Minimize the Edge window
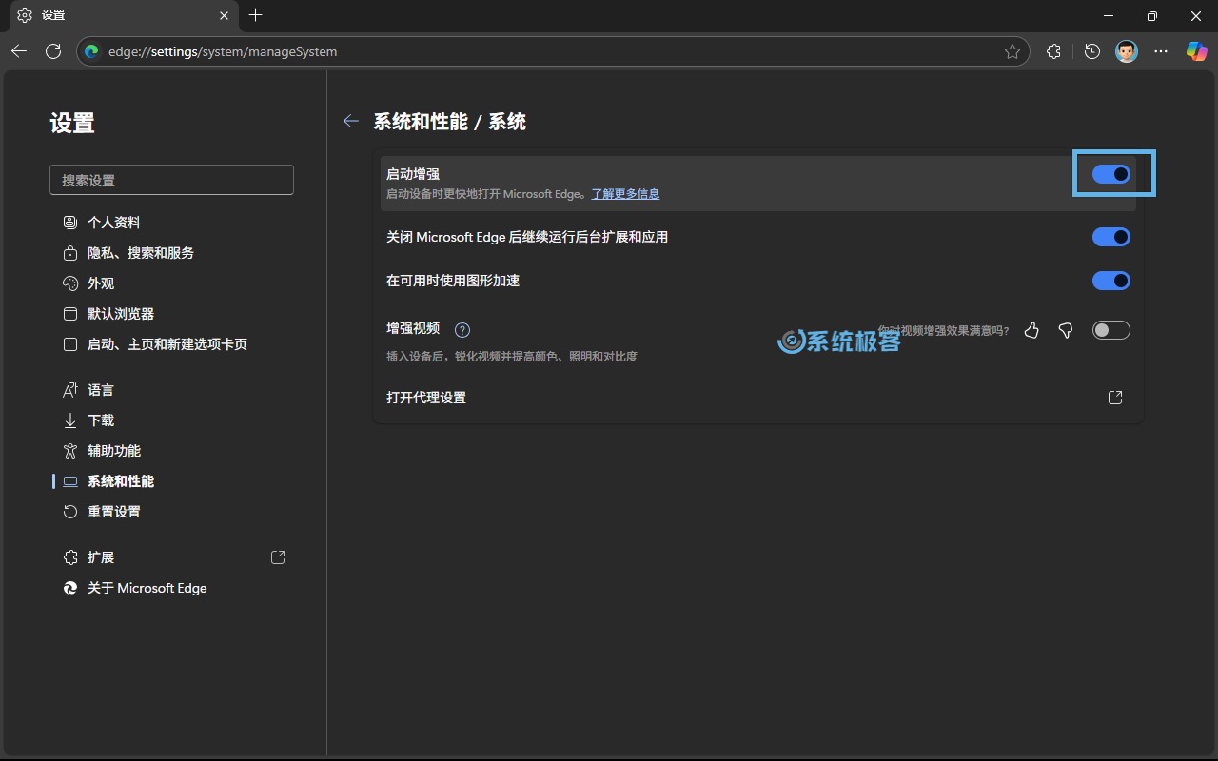The image size is (1218, 761). (x=1109, y=15)
